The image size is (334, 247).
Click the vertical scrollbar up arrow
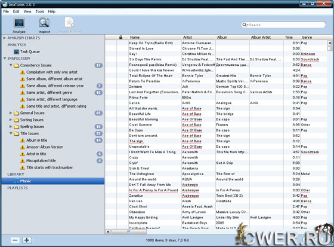pos(330,42)
